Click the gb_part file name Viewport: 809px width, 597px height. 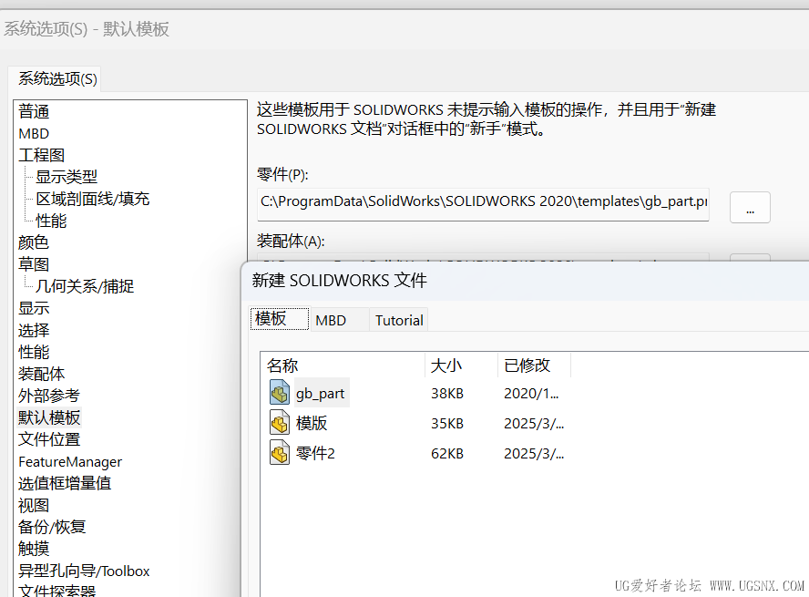click(321, 393)
